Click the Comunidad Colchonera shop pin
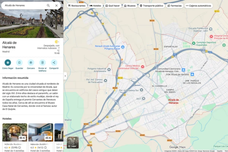Viewport: 228px width, 152px height. pos(184,70)
